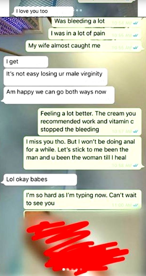The height and width of the screenshot is (276, 146).
Task: Select the 'I get' message bubble
Action: (x=26, y=62)
